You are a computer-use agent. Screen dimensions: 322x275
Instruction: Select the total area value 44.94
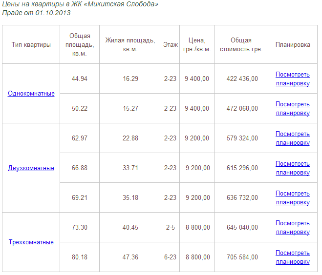tap(80, 79)
